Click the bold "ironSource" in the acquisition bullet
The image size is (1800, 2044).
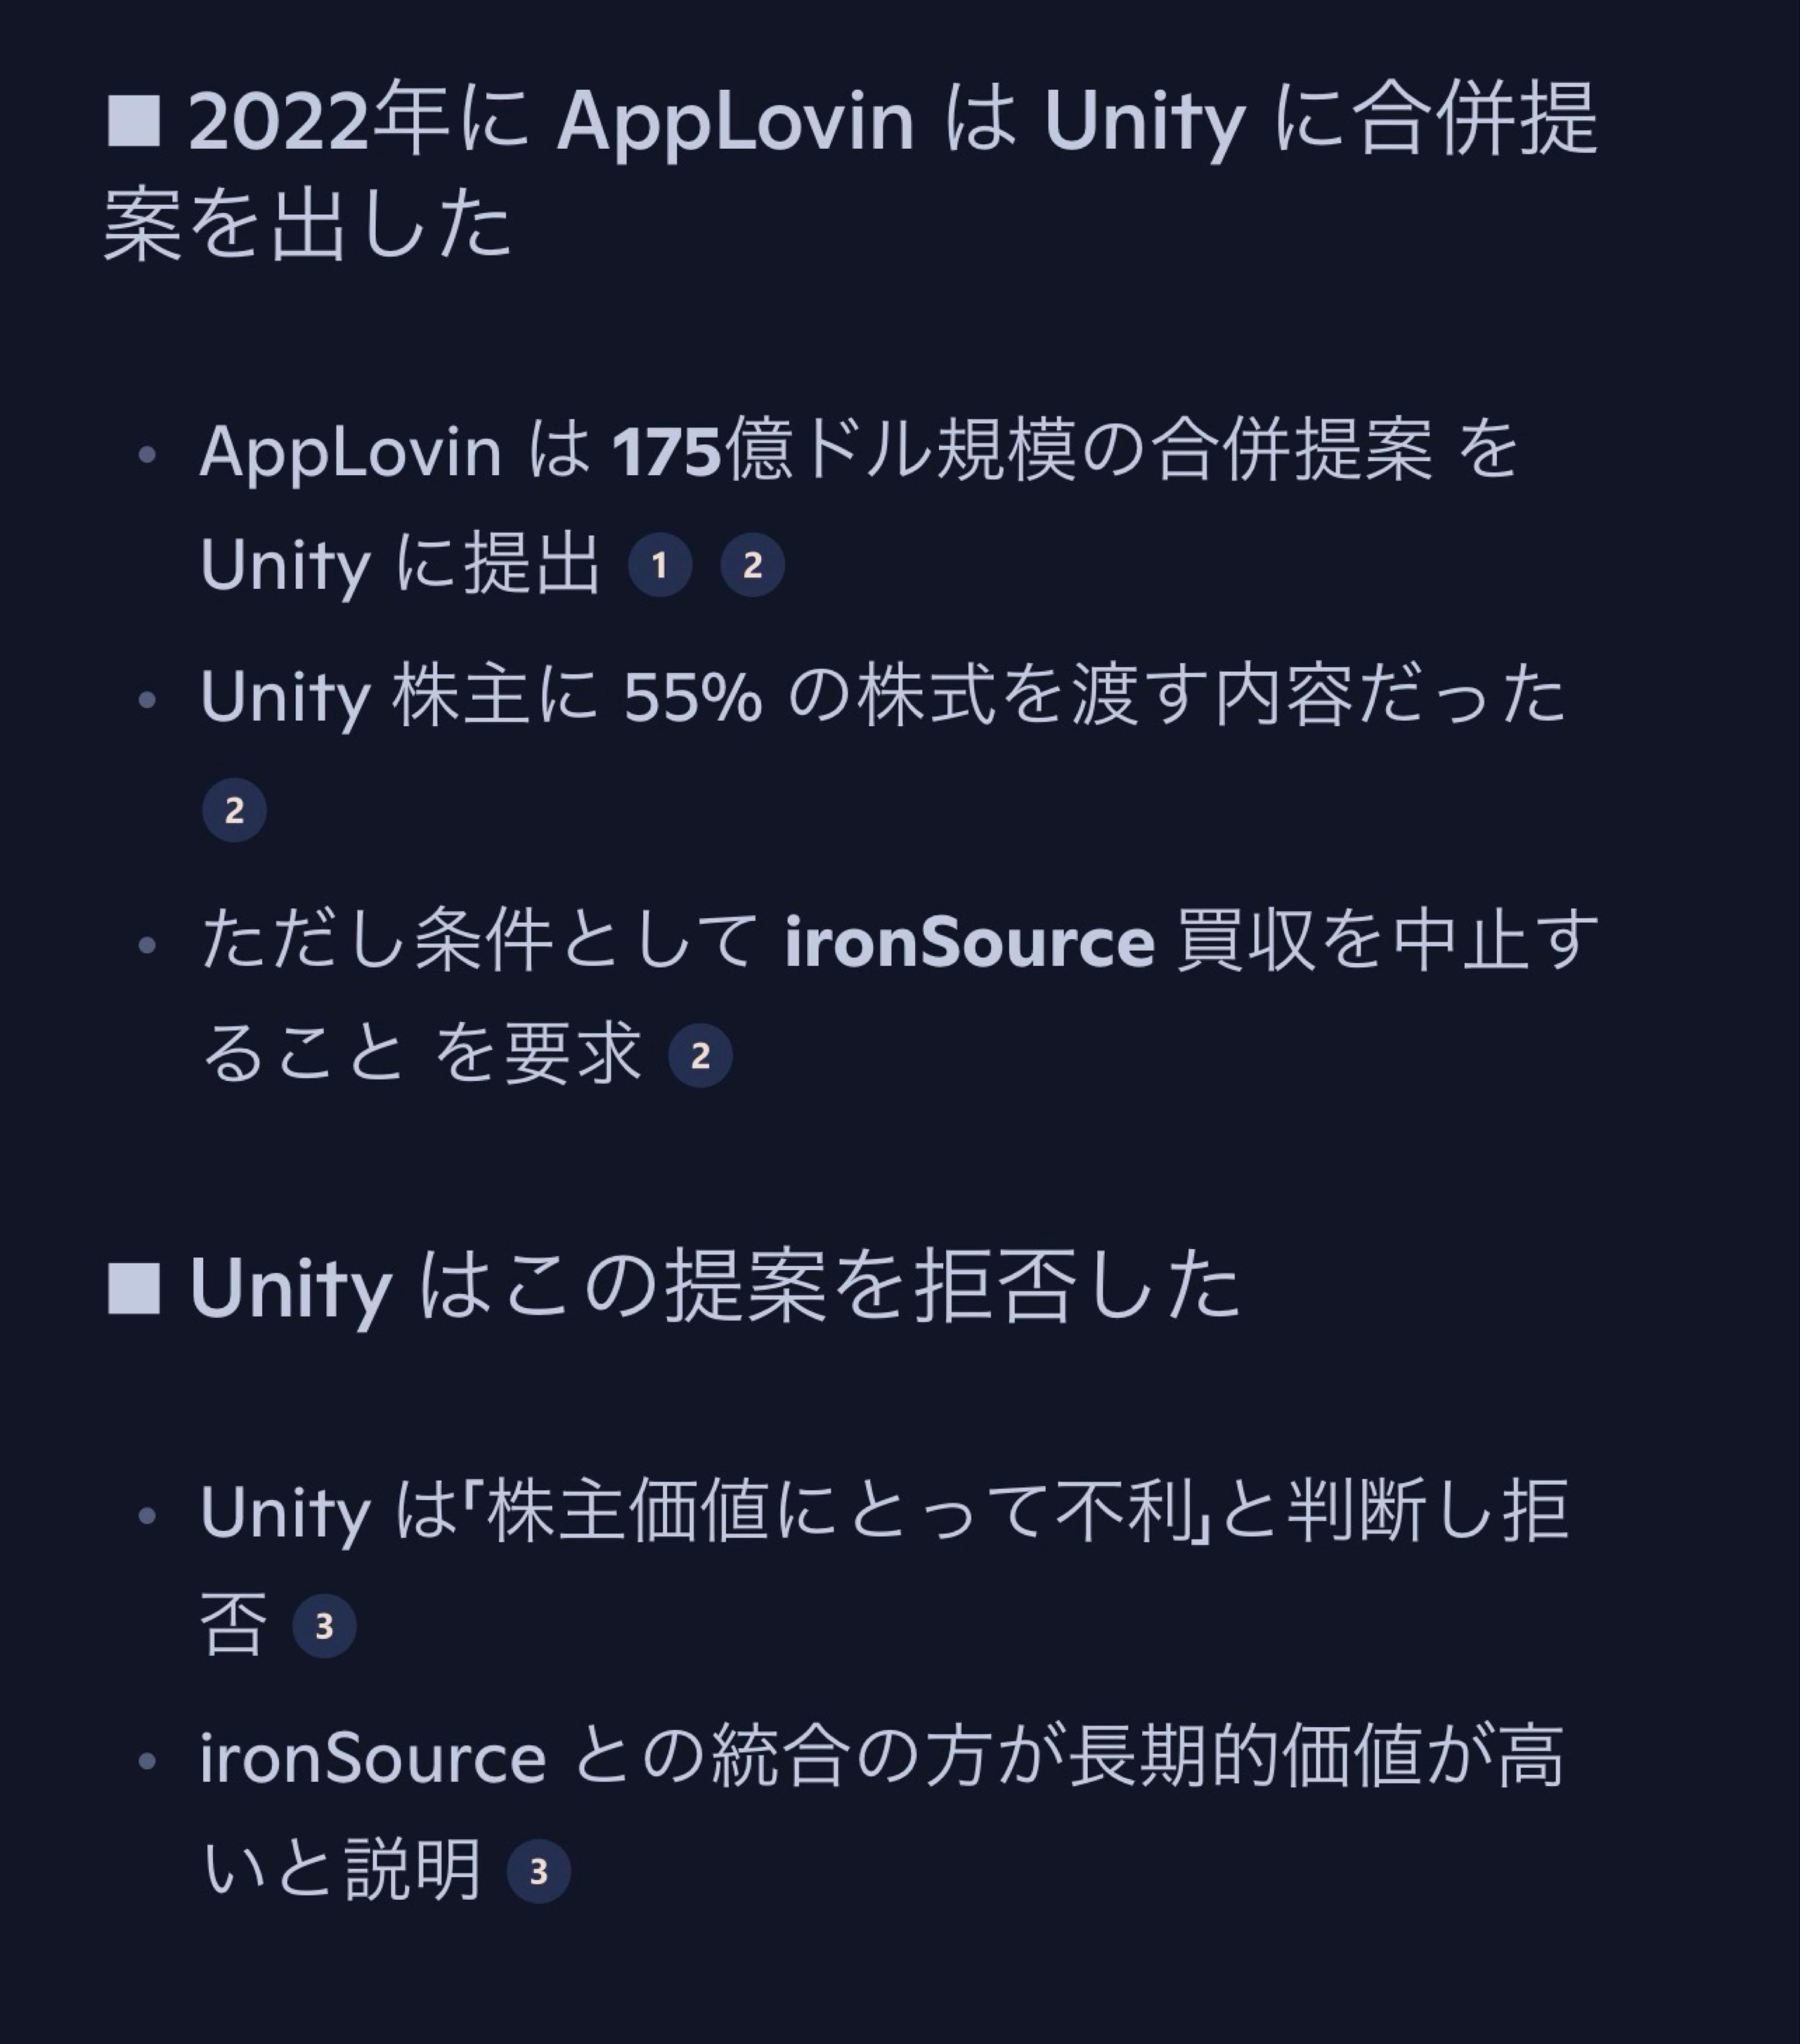point(970,943)
